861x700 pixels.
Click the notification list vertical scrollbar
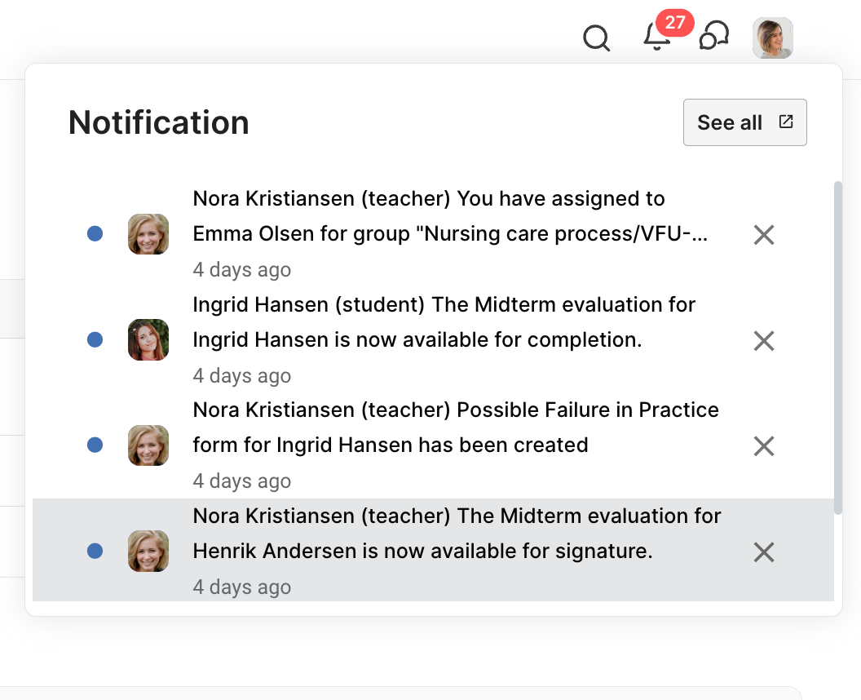click(837, 347)
